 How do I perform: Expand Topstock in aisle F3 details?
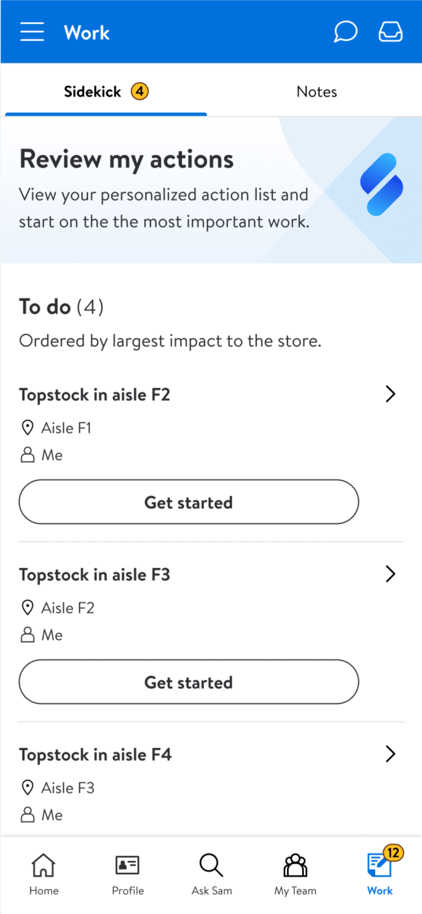coord(391,574)
